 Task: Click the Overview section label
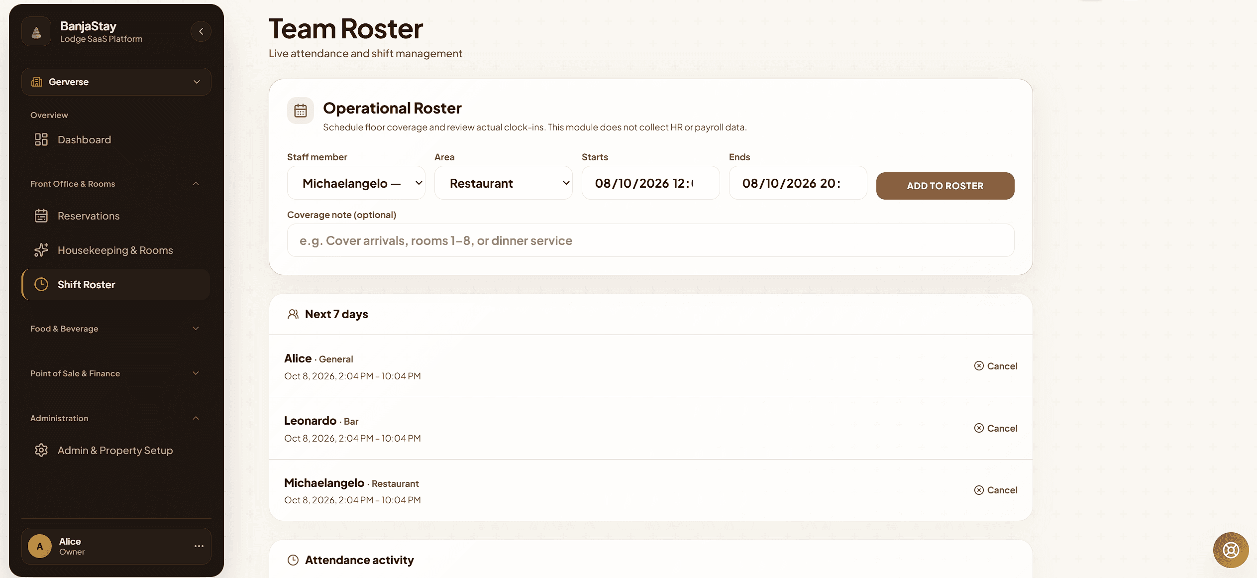click(49, 115)
